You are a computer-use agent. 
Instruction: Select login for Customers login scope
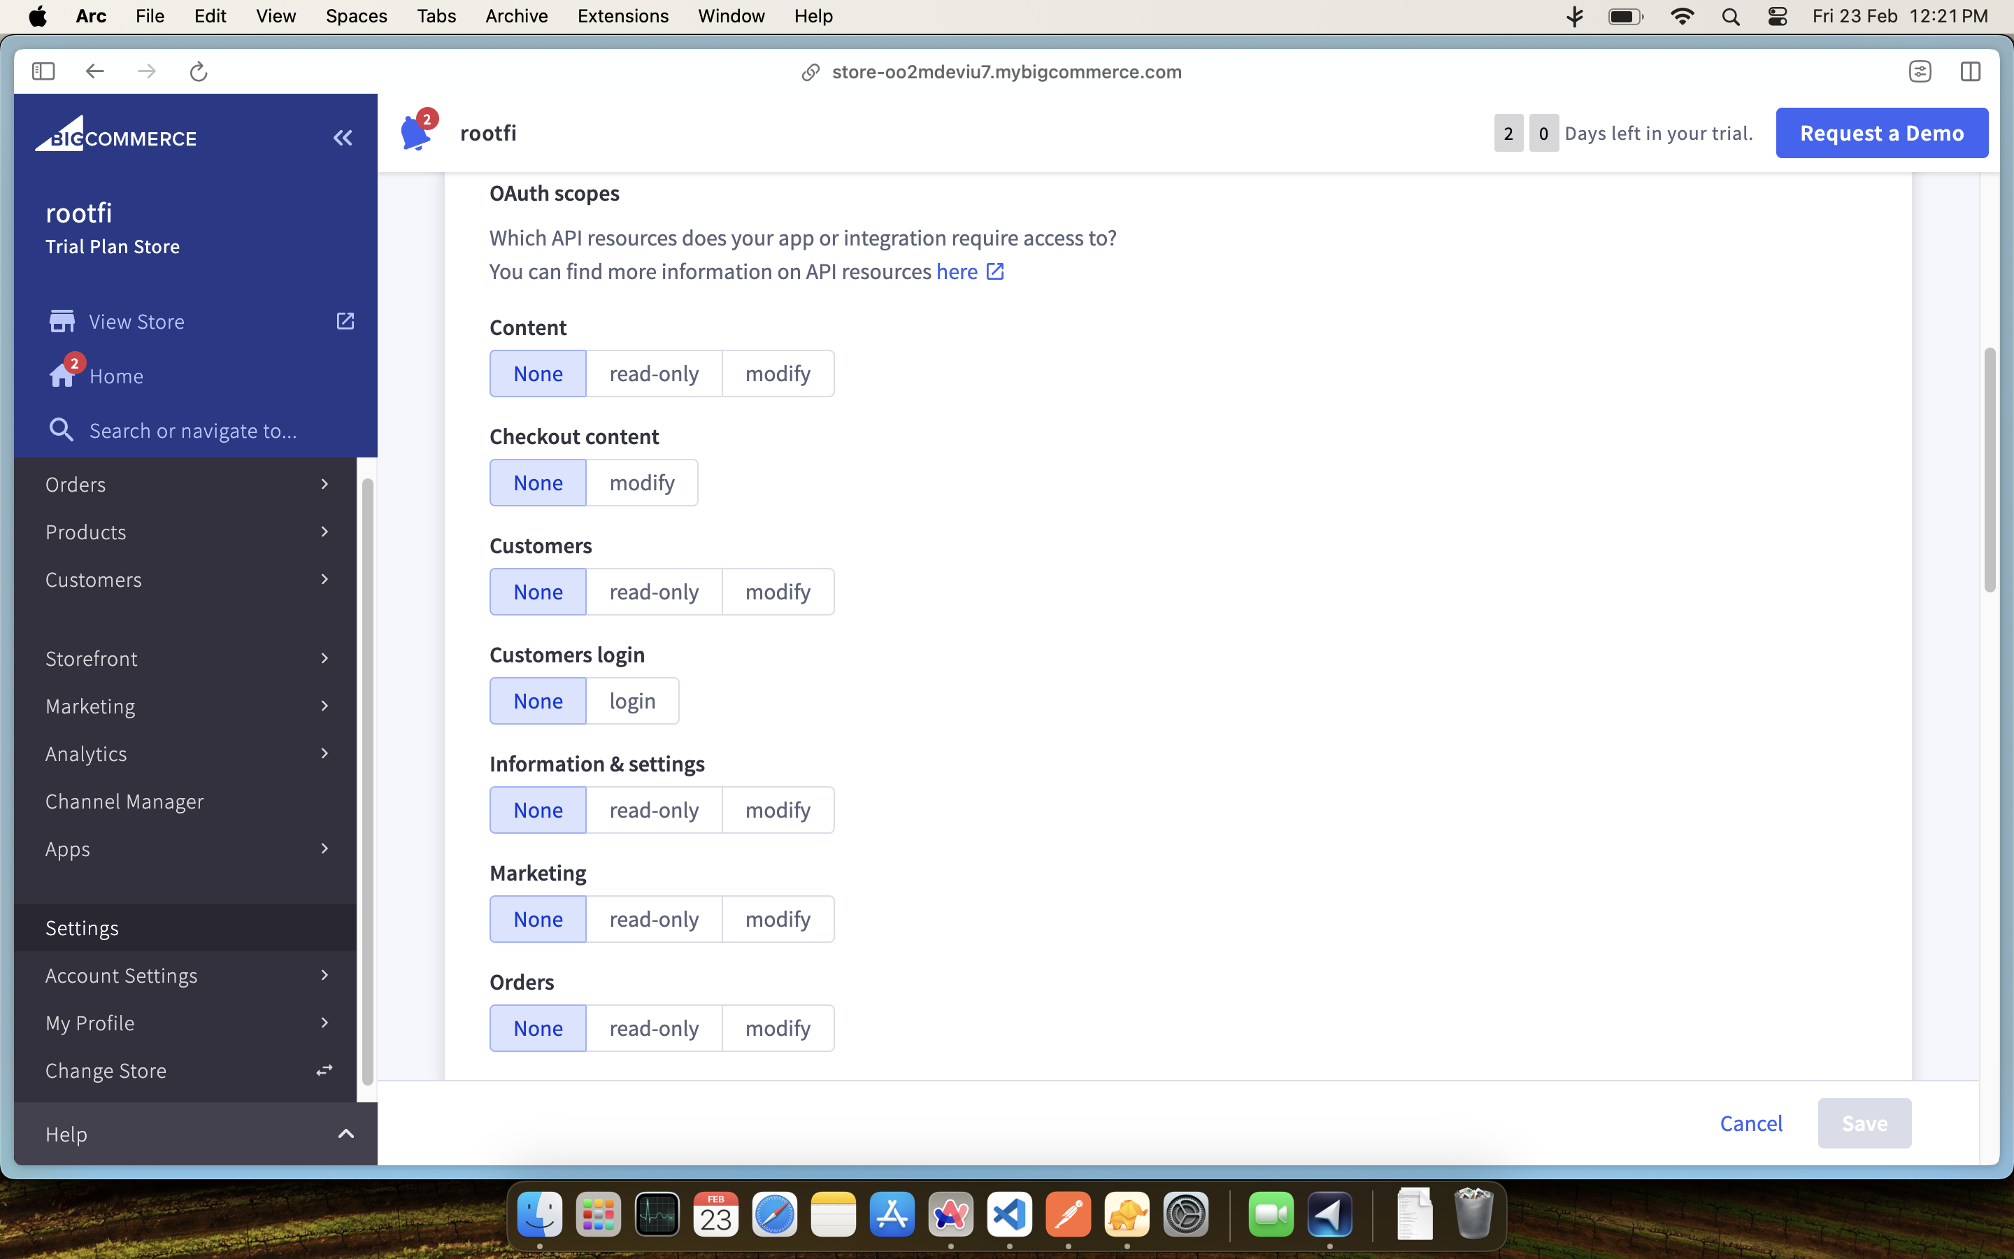click(631, 701)
